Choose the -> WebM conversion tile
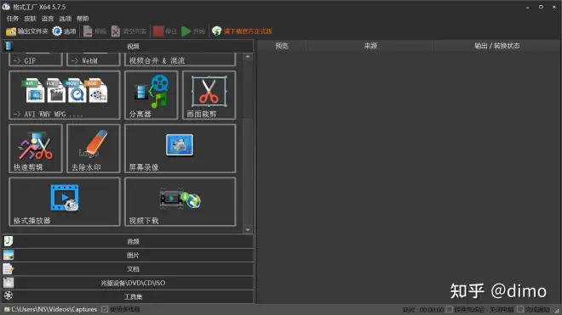 coord(93,59)
